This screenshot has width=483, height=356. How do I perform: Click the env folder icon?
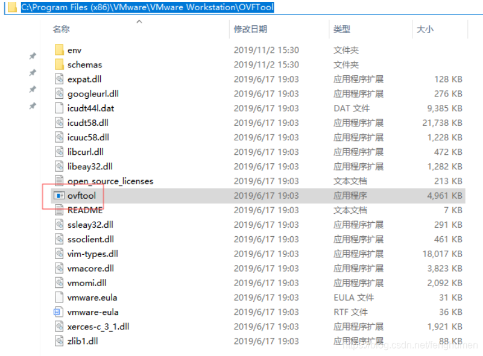(x=59, y=50)
